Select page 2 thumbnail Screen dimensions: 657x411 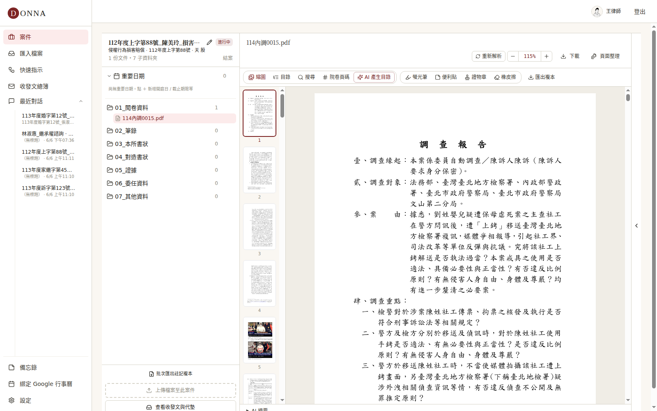point(260,170)
